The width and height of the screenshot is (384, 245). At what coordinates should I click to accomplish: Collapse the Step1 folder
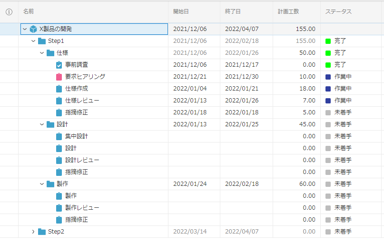[x=33, y=41]
